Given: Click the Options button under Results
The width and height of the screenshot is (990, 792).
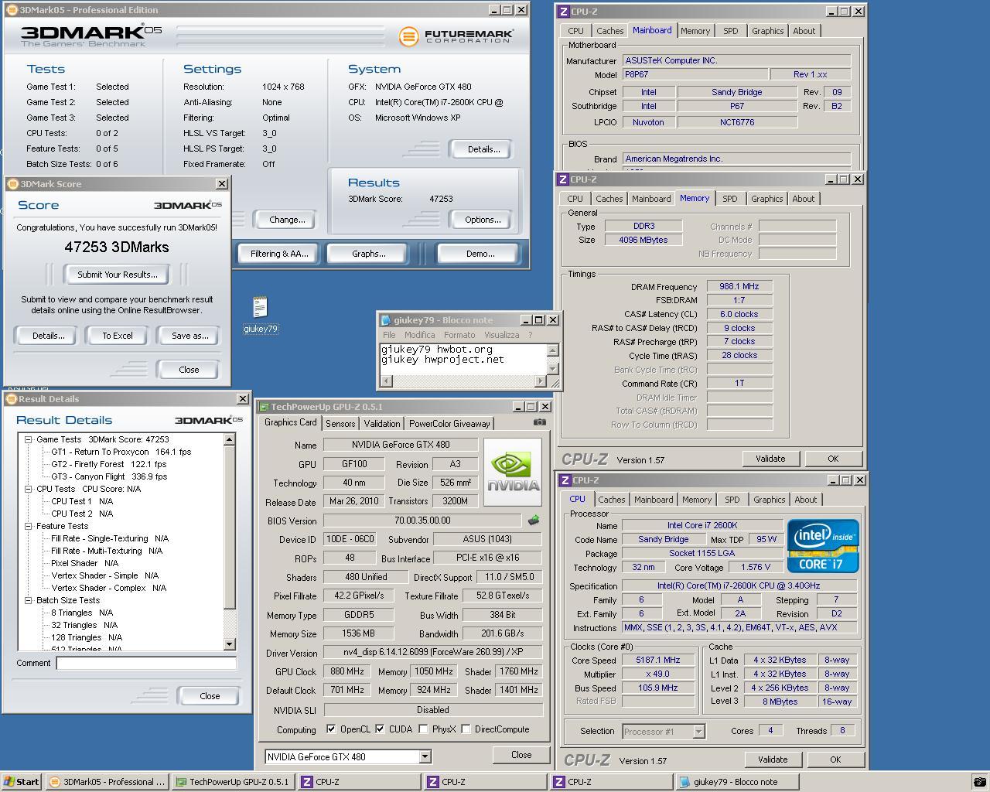Looking at the screenshot, I should pos(483,220).
